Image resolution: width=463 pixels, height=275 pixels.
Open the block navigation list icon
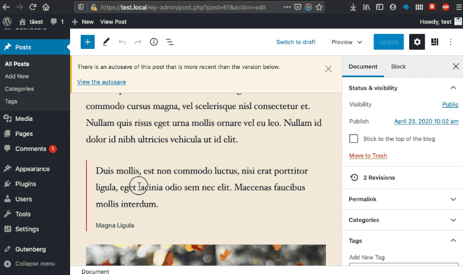pyautogui.click(x=170, y=42)
